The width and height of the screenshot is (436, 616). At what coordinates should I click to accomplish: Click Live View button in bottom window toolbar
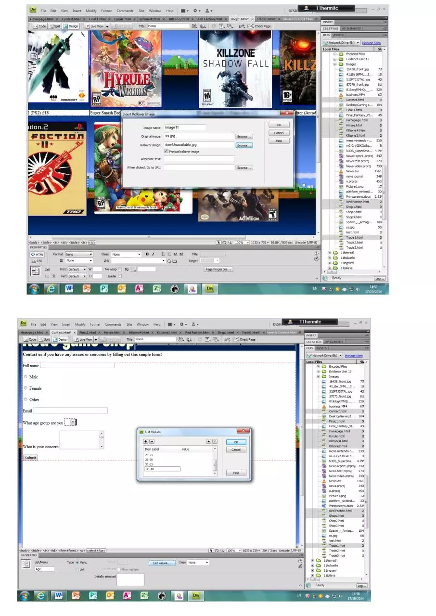coord(83,339)
